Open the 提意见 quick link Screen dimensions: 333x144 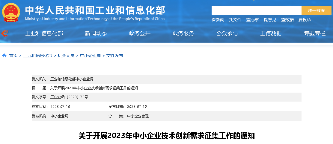tap(270, 20)
